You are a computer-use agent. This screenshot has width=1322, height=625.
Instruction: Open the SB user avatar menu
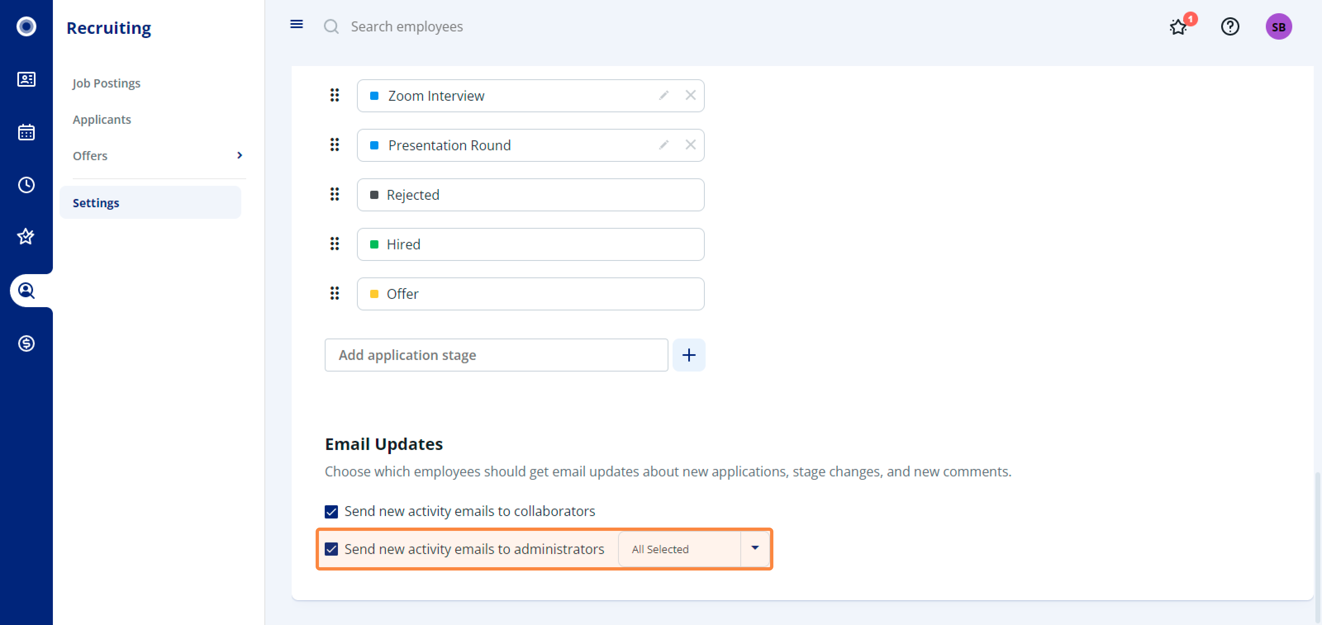(x=1278, y=27)
